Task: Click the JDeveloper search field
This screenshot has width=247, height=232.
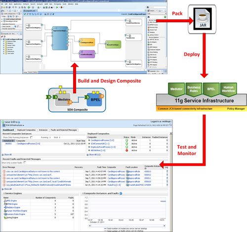Action: tap(156, 7)
